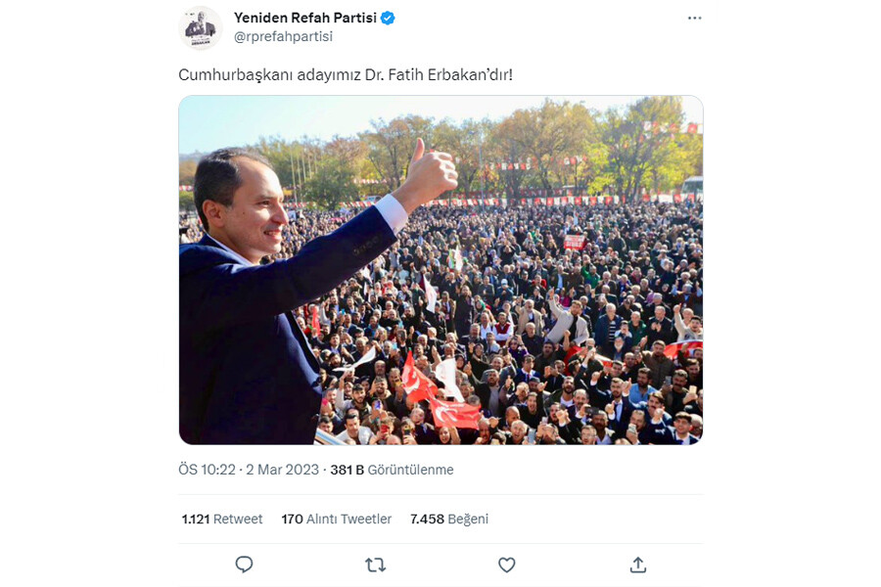881x587 pixels.
Task: Open the rally photo in the tweet
Action: pos(440,270)
